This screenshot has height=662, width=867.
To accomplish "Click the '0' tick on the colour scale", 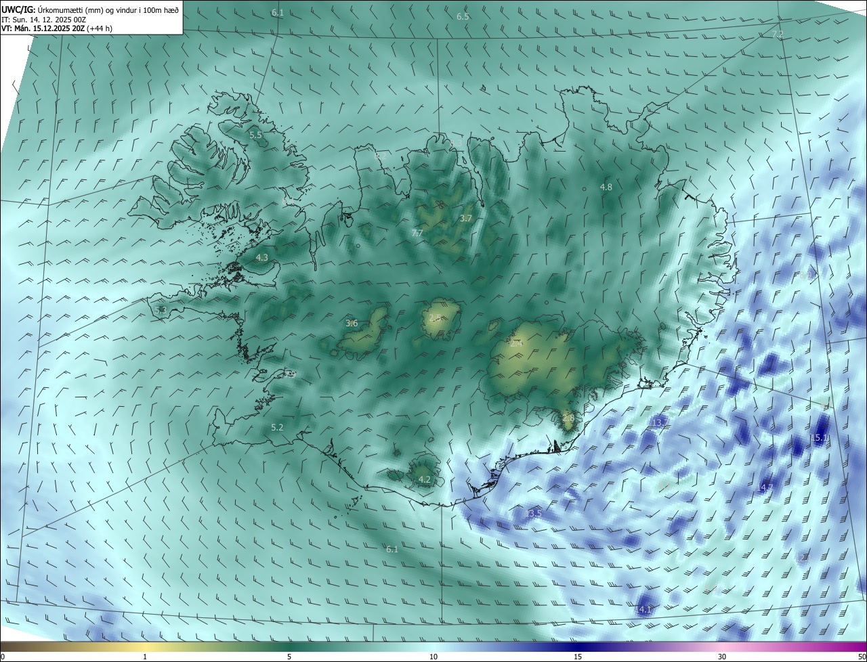I will tap(2, 657).
